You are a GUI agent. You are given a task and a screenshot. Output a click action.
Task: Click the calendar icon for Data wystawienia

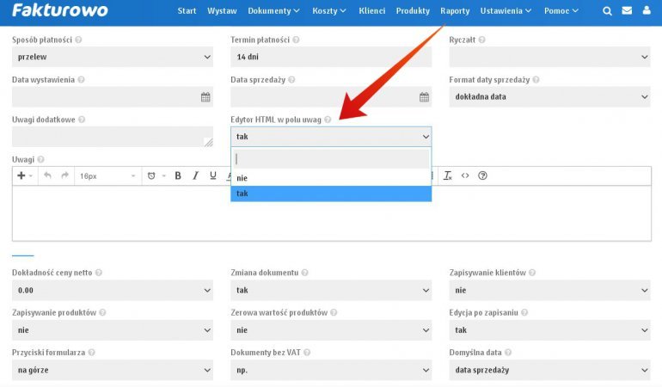tap(205, 97)
